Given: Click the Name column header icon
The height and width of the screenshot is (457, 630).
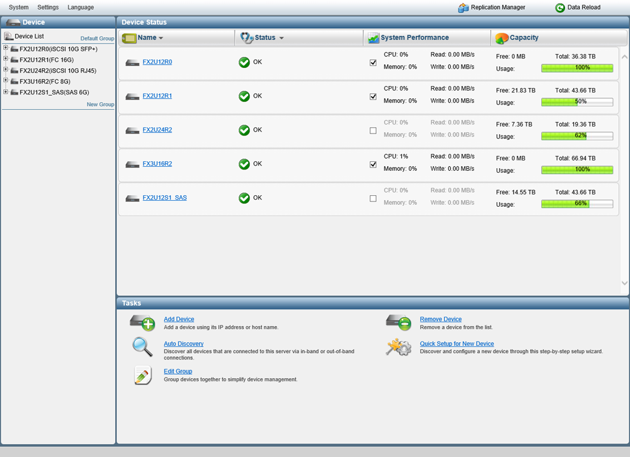Looking at the screenshot, I should click(129, 38).
